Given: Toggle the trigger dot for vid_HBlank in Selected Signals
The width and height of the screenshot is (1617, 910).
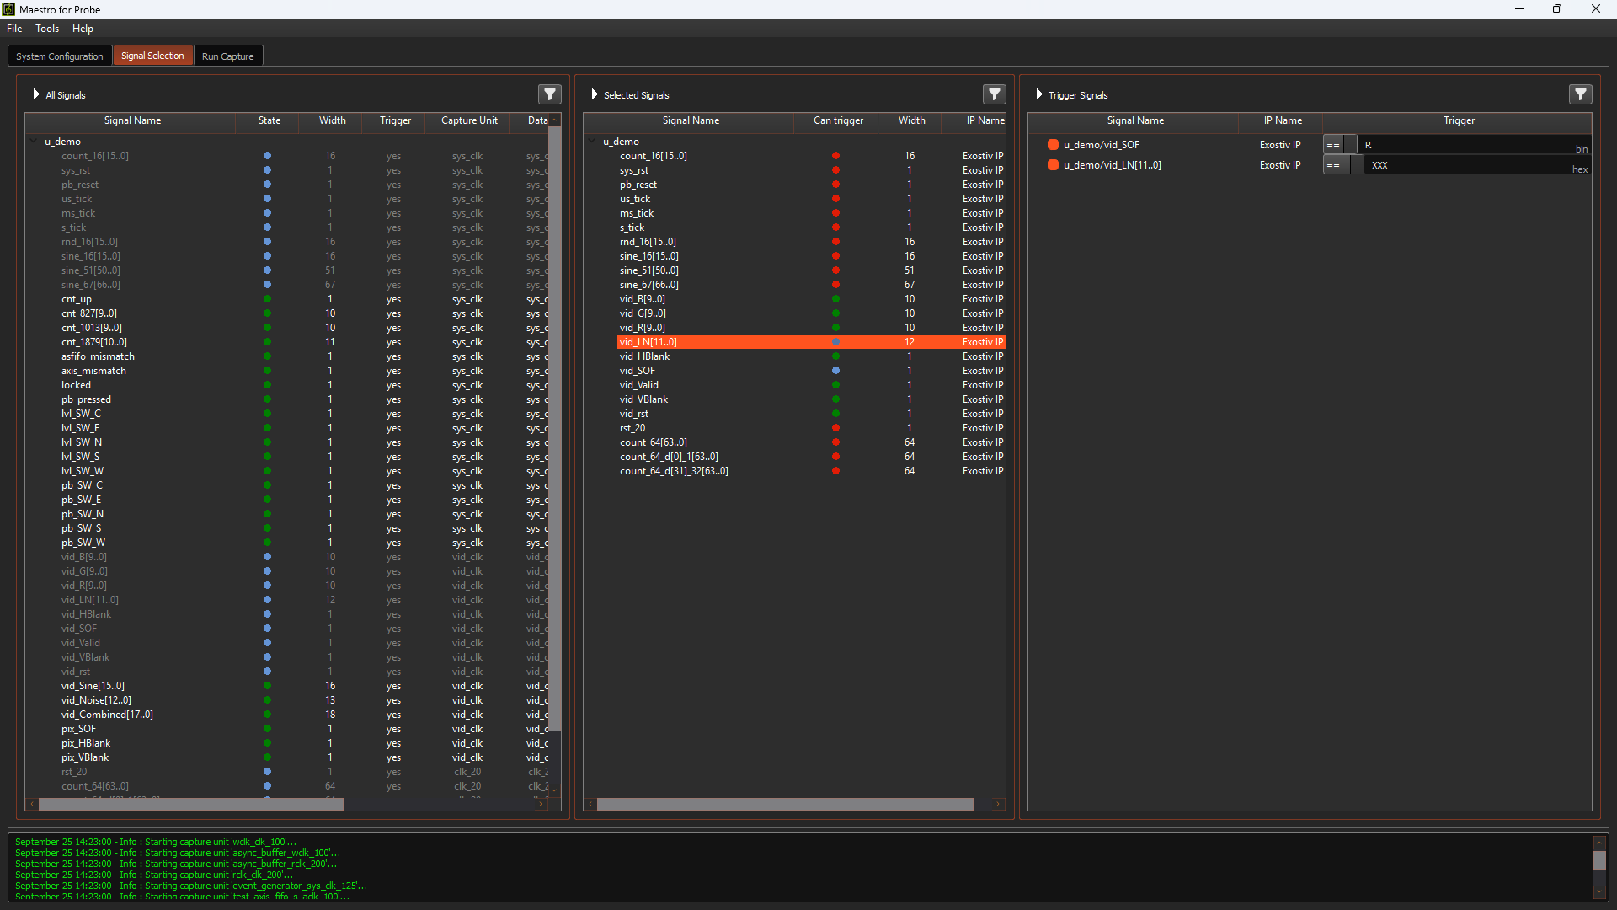Looking at the screenshot, I should click(x=835, y=356).
